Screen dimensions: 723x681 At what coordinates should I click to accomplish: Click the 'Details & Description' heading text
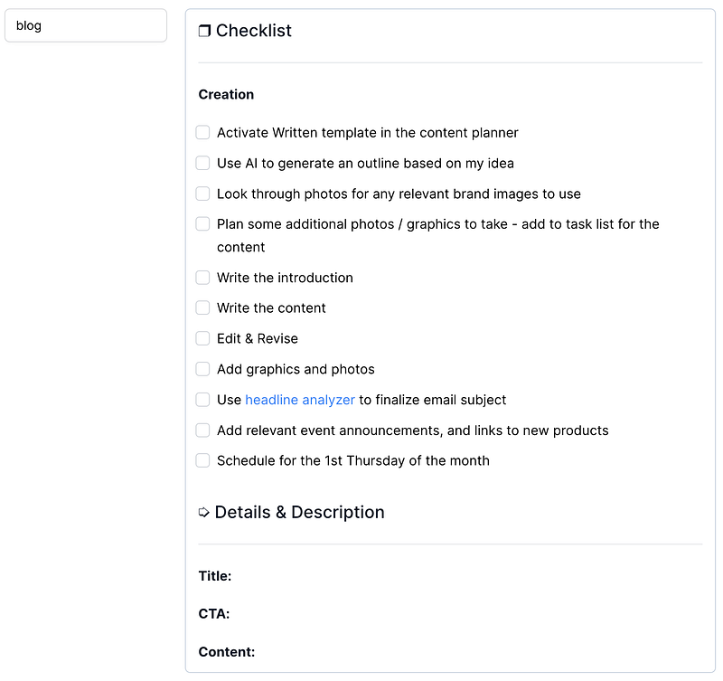tap(299, 513)
